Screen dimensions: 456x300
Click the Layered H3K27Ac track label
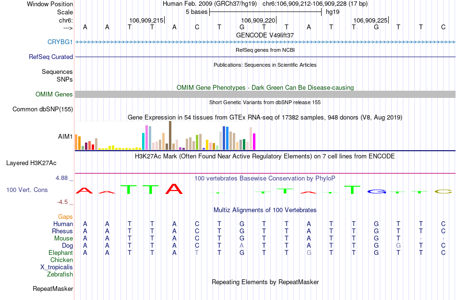click(31, 163)
